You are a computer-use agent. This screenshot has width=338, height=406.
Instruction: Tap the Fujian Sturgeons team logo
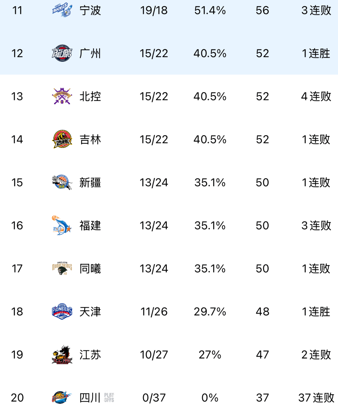click(x=62, y=225)
